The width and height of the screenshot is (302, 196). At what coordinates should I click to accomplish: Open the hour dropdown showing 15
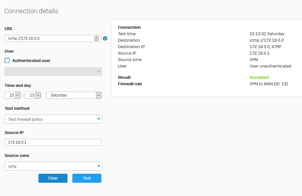(13, 95)
